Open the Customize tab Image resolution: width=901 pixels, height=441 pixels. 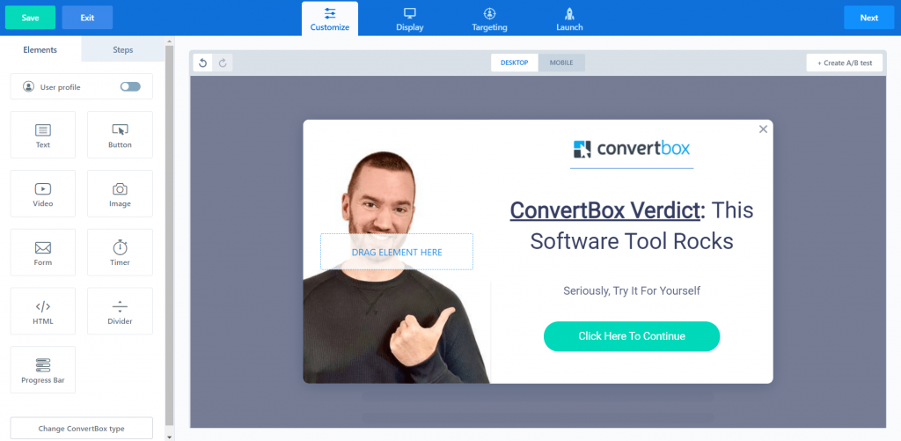pyautogui.click(x=330, y=19)
